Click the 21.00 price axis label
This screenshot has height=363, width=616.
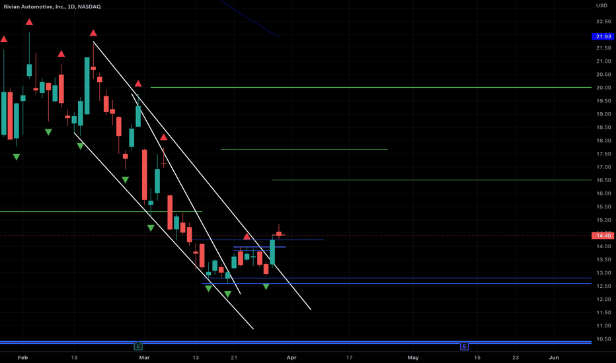click(x=603, y=61)
